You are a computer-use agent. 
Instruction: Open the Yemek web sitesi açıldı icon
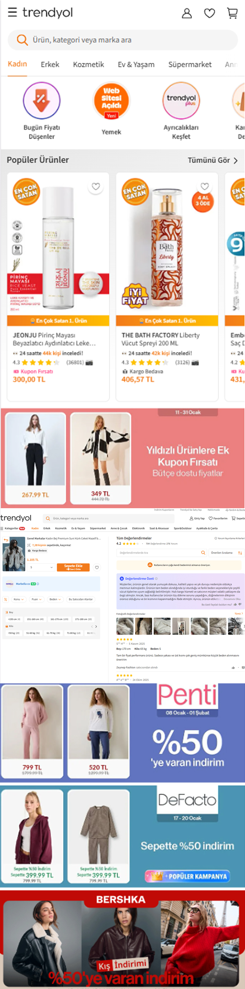click(x=111, y=101)
